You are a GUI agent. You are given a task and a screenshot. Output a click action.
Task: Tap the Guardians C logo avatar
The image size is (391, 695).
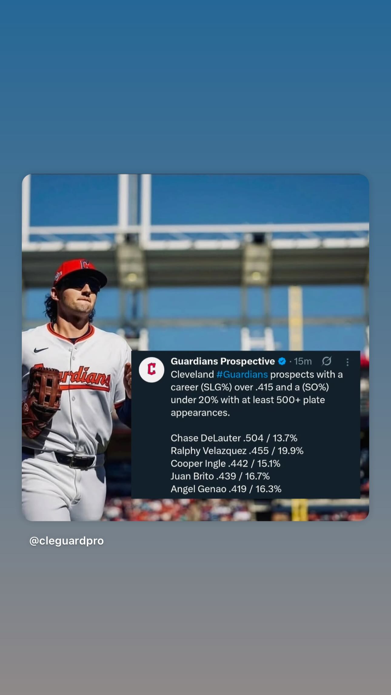151,369
